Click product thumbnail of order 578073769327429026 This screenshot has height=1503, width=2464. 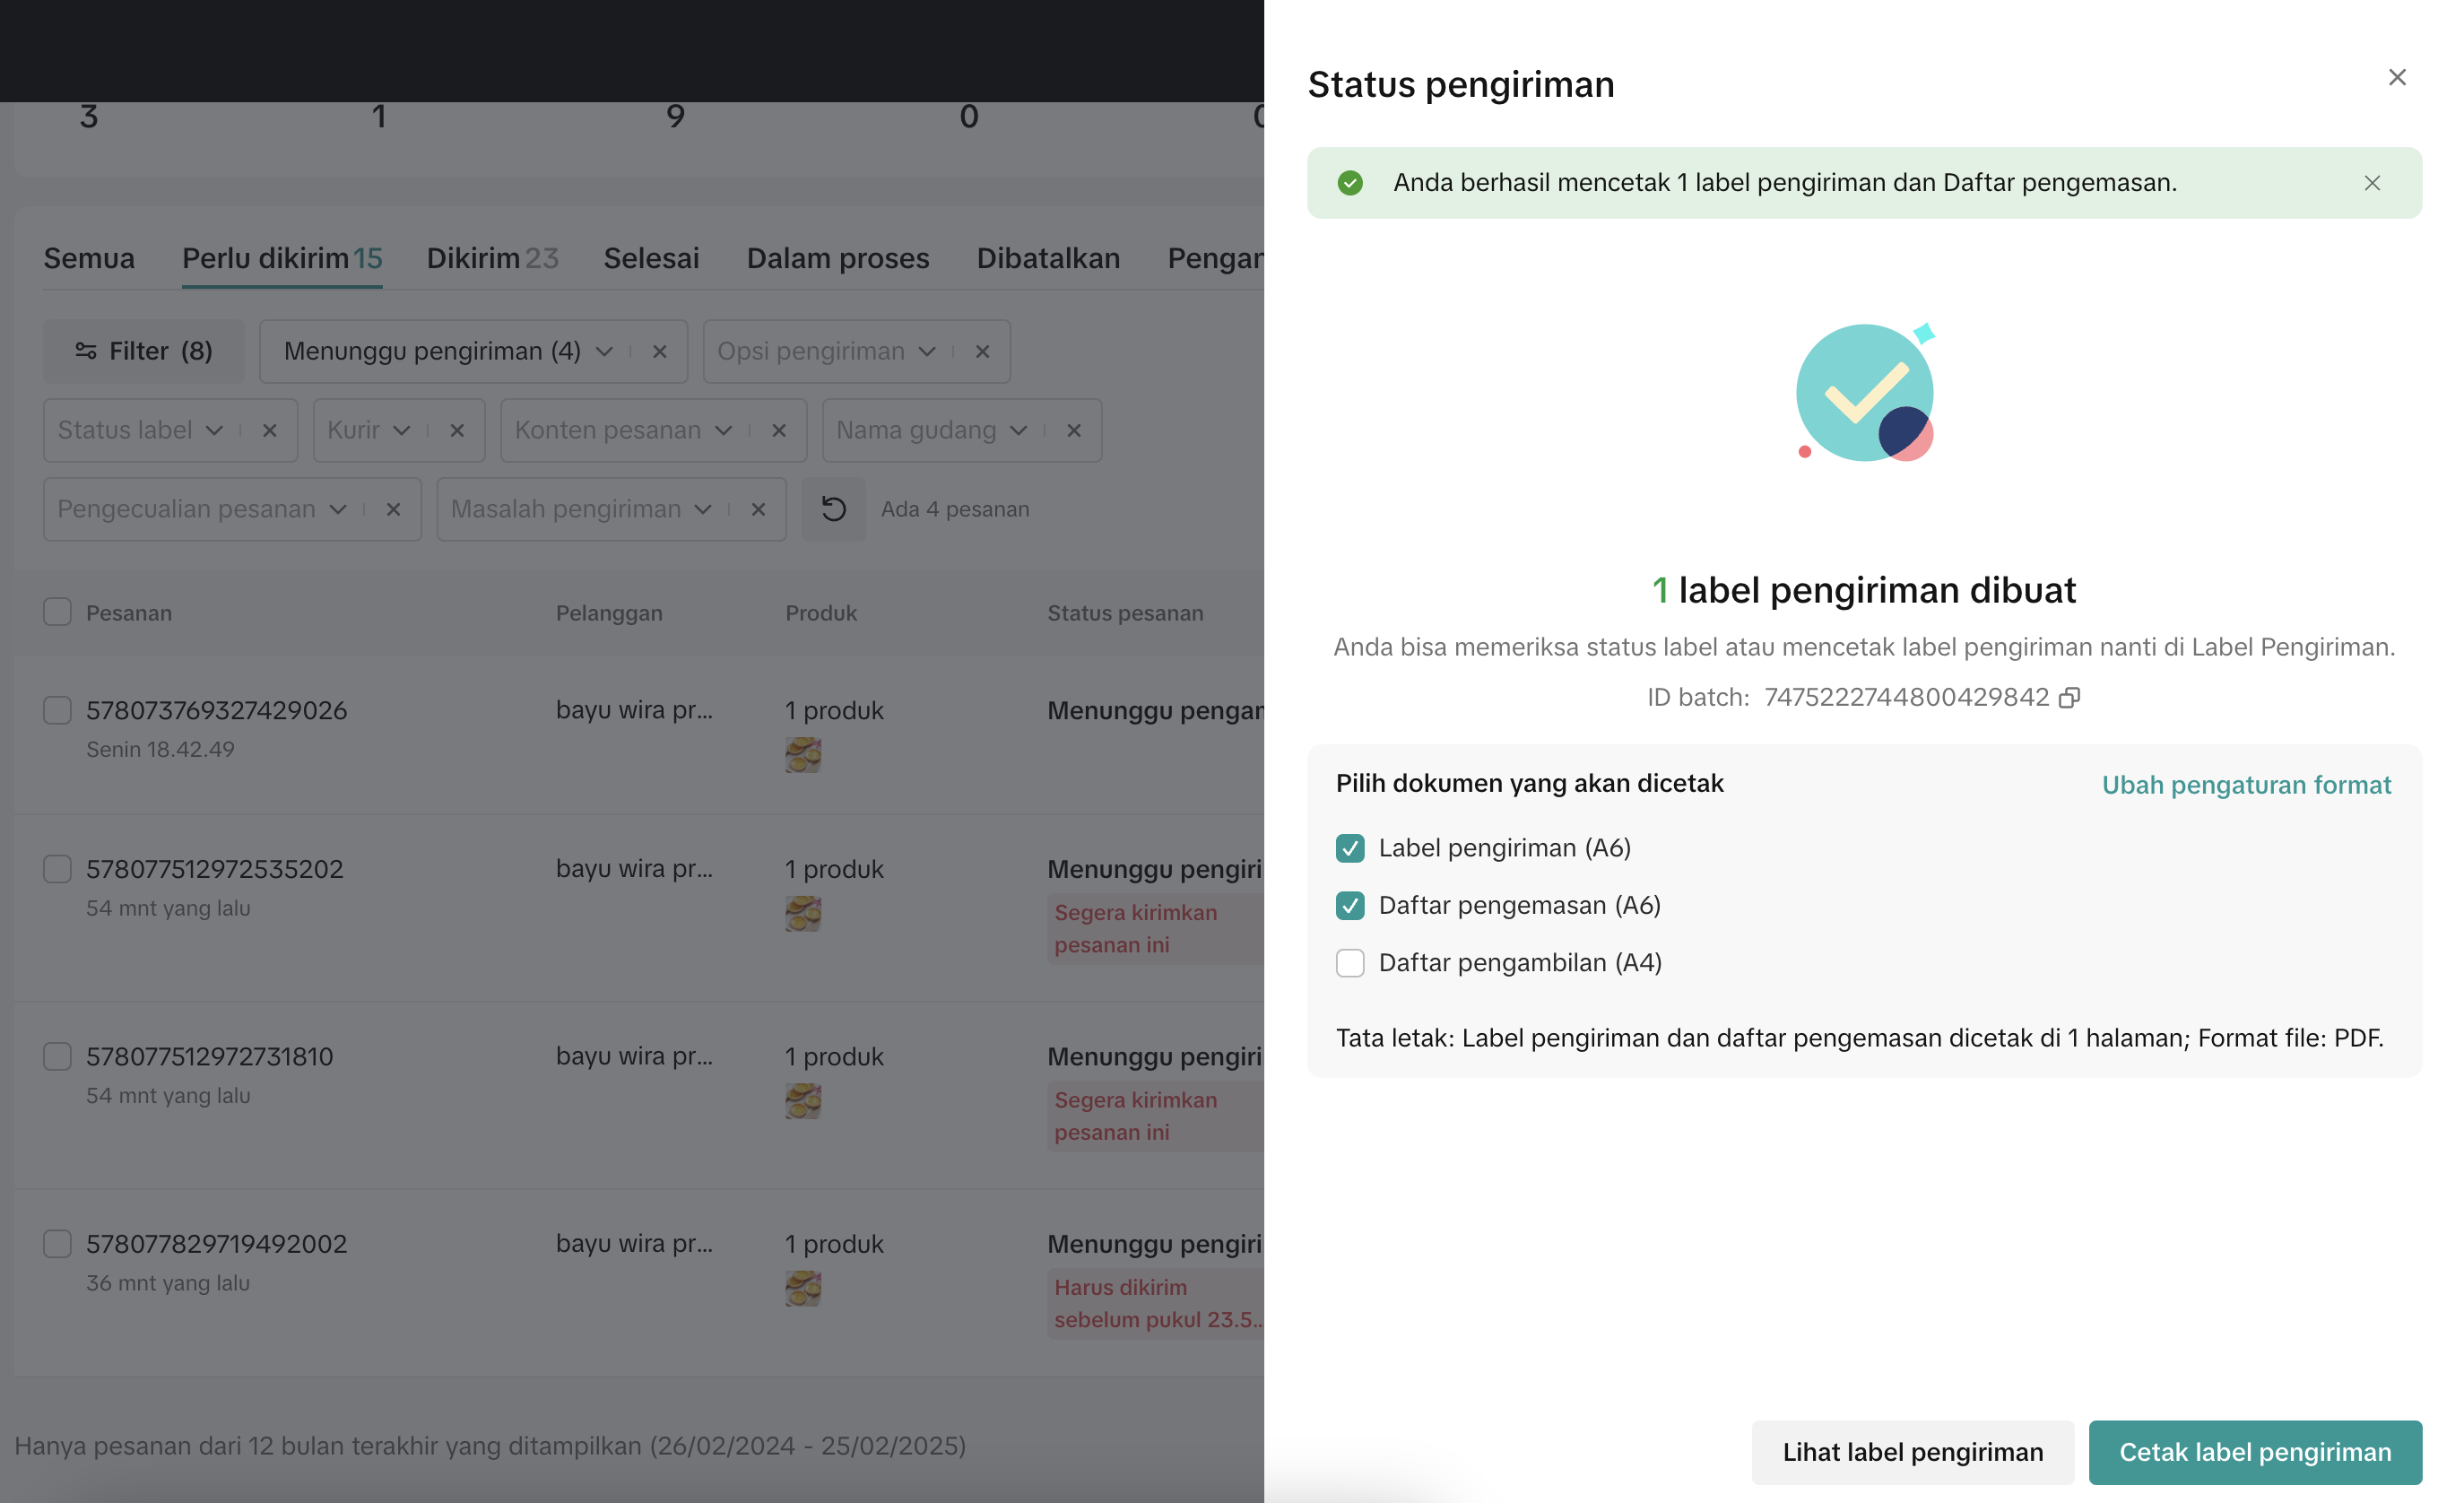coord(802,755)
